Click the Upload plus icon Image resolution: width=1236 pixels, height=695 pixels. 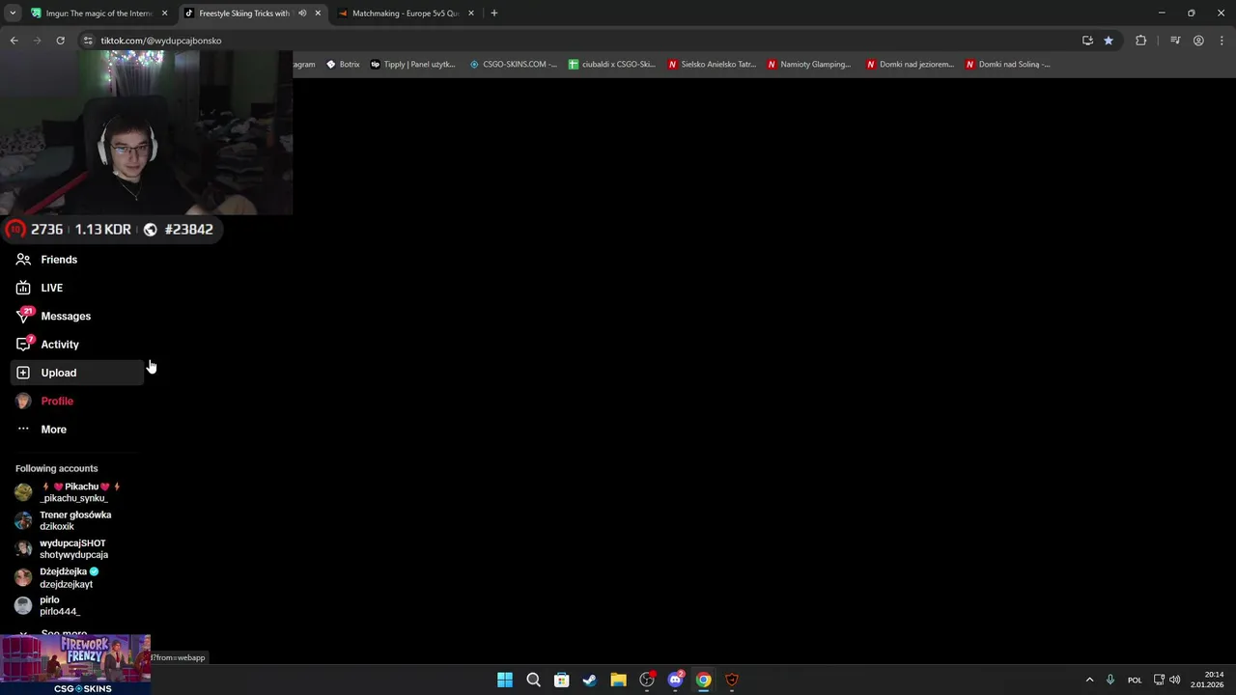(x=23, y=373)
